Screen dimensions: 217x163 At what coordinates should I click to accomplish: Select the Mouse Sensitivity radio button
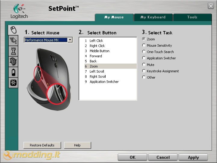(x=144, y=45)
